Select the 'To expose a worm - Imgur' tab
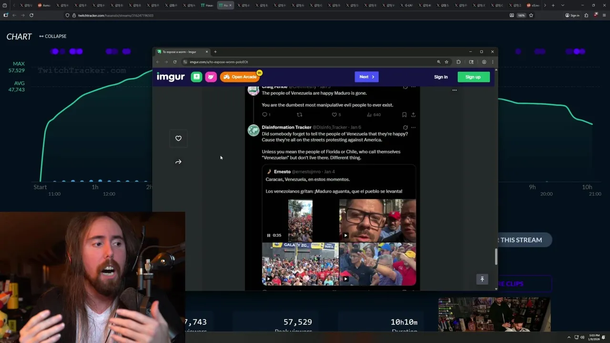Viewport: 610px width, 343px height. point(183,52)
